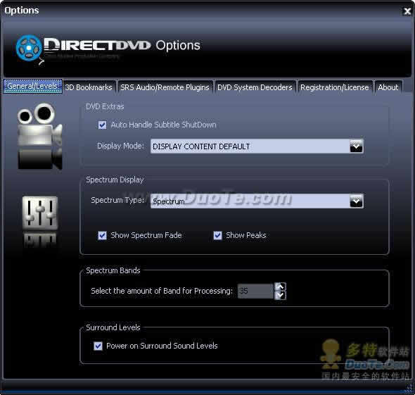Viewport: 415px width, 395px height.
Task: Toggle Auto Handle Subtitle ShutDown checkbox
Action: click(x=102, y=125)
